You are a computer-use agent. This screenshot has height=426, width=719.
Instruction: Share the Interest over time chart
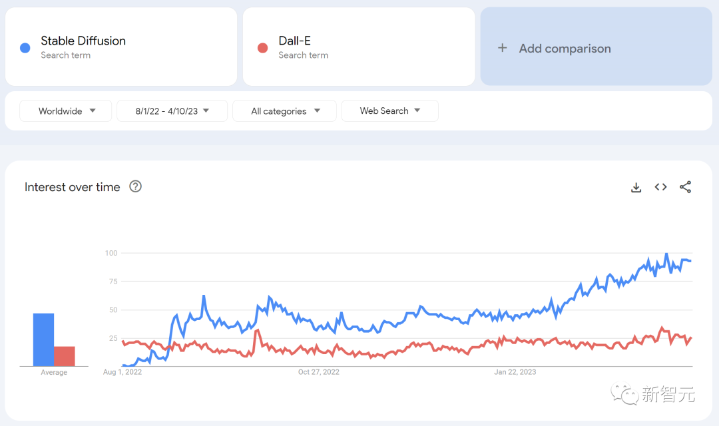[685, 187]
